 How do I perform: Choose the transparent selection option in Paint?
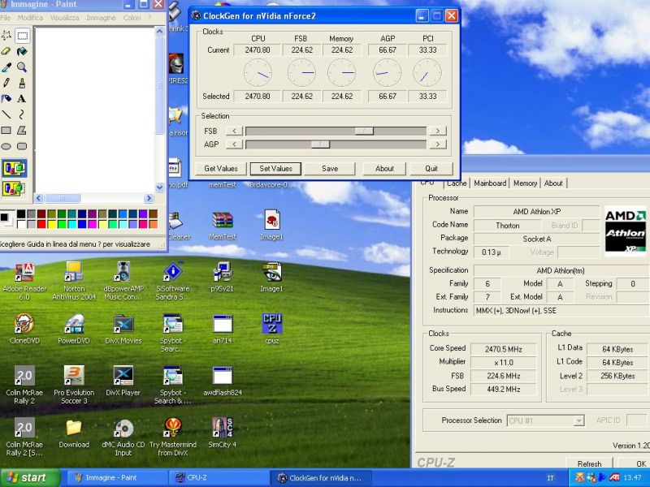pyautogui.click(x=15, y=188)
